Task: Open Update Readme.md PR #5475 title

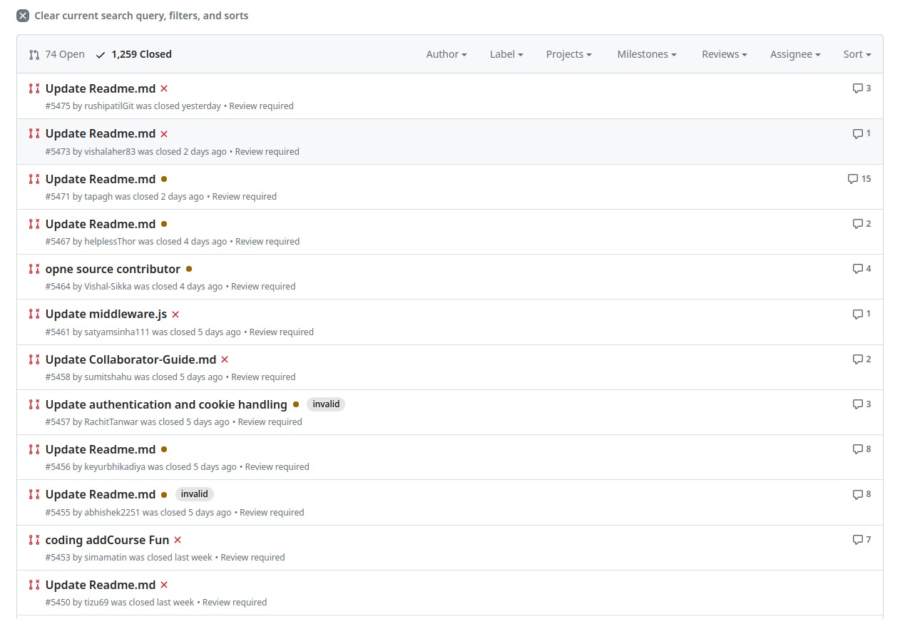Action: [101, 88]
